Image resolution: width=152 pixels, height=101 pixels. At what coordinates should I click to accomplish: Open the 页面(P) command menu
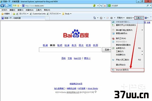point(121,18)
